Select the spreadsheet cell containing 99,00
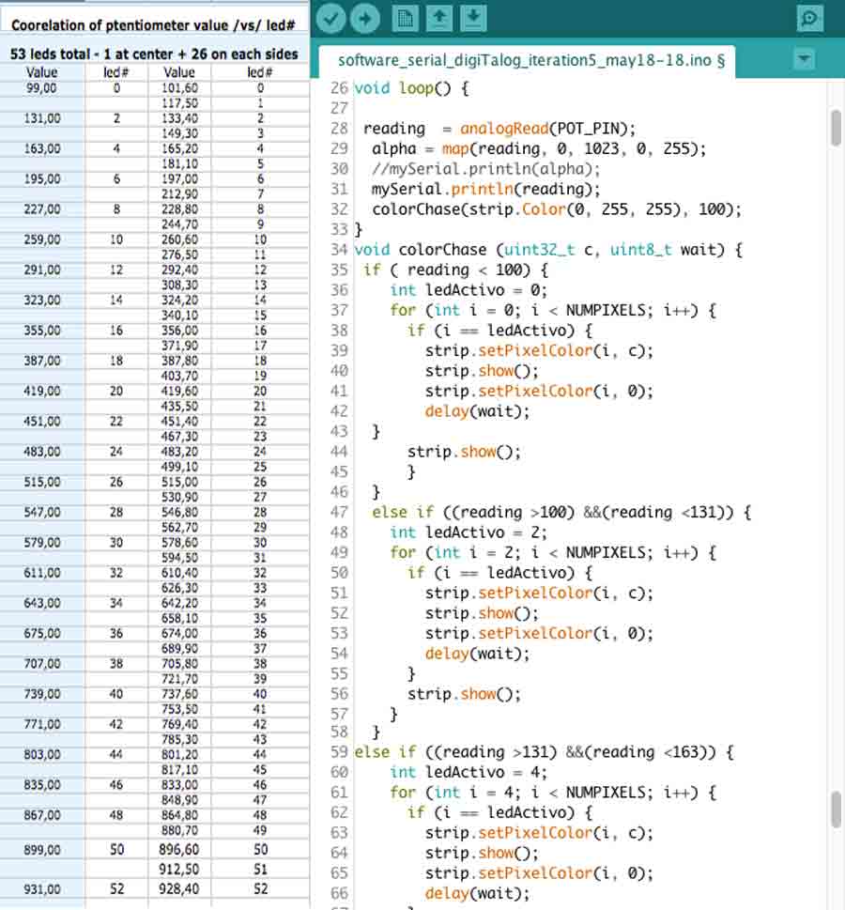Viewport: 845px width, 910px height. coord(43,87)
